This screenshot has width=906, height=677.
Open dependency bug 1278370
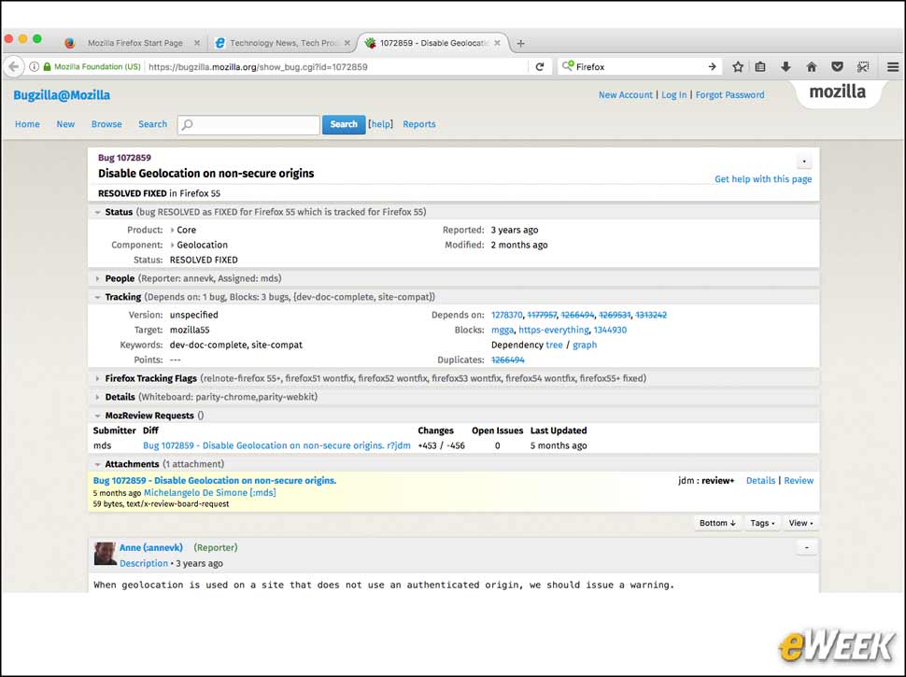pos(507,315)
